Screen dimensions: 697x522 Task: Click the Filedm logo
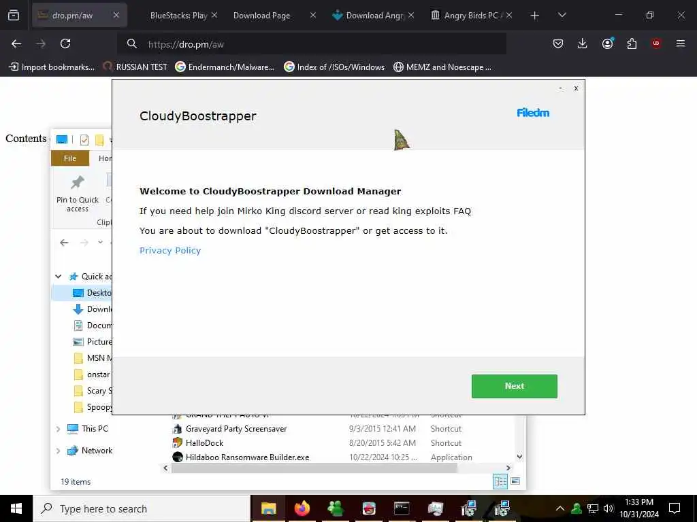click(x=533, y=113)
